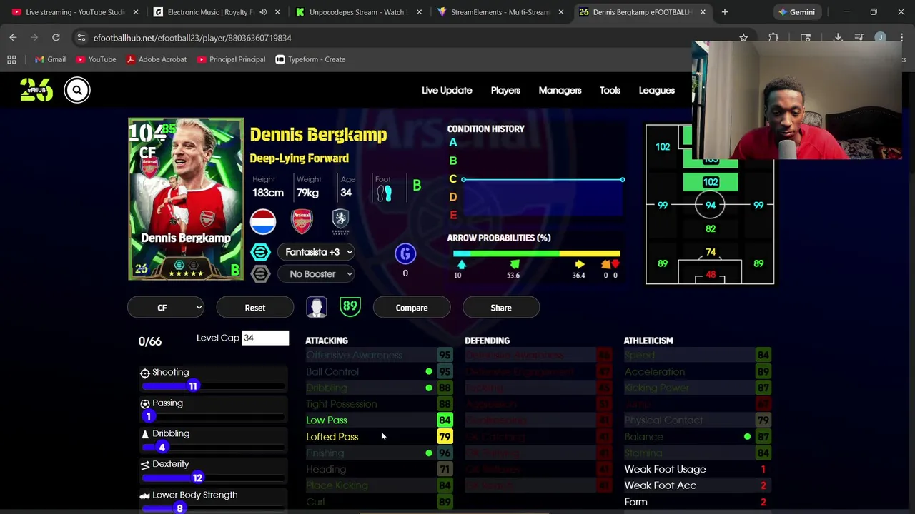This screenshot has height=514, width=915.
Task: Open the Players menu
Action: [x=505, y=90]
